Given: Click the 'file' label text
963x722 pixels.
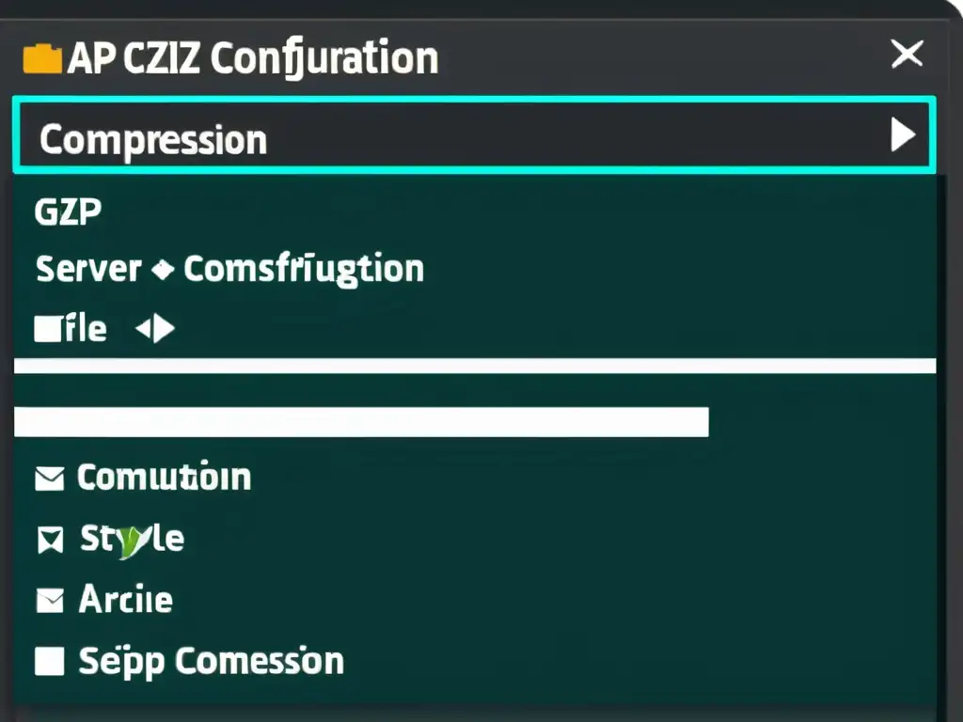Looking at the screenshot, I should coord(85,329).
